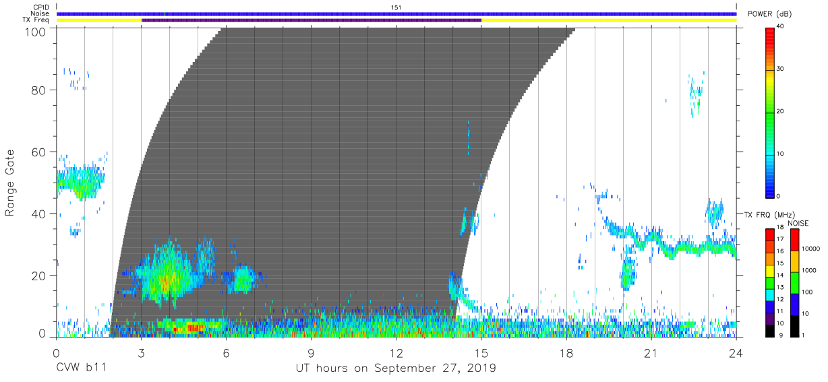Image resolution: width=828 pixels, height=382 pixels.
Task: Click the blue segment of the NOISE color bar
Action: pyautogui.click(x=794, y=304)
